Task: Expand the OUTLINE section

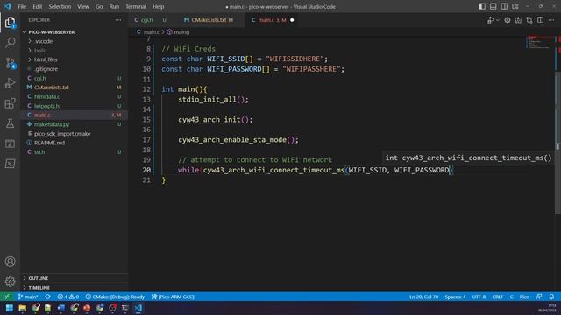Action: tap(38, 278)
